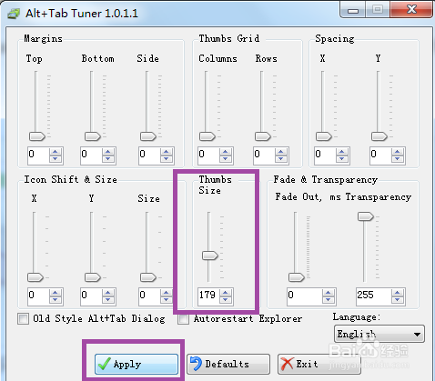The width and height of the screenshot is (435, 381).
Task: Click the Thumbs Size field showing 179
Action: click(x=208, y=296)
